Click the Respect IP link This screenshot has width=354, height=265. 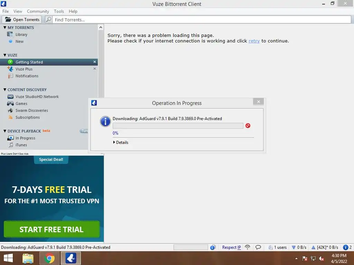(231, 247)
